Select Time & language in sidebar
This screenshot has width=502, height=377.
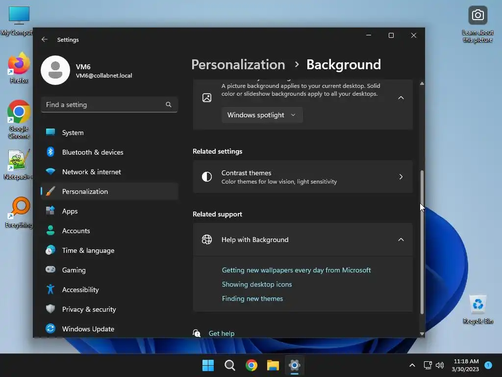109,250
